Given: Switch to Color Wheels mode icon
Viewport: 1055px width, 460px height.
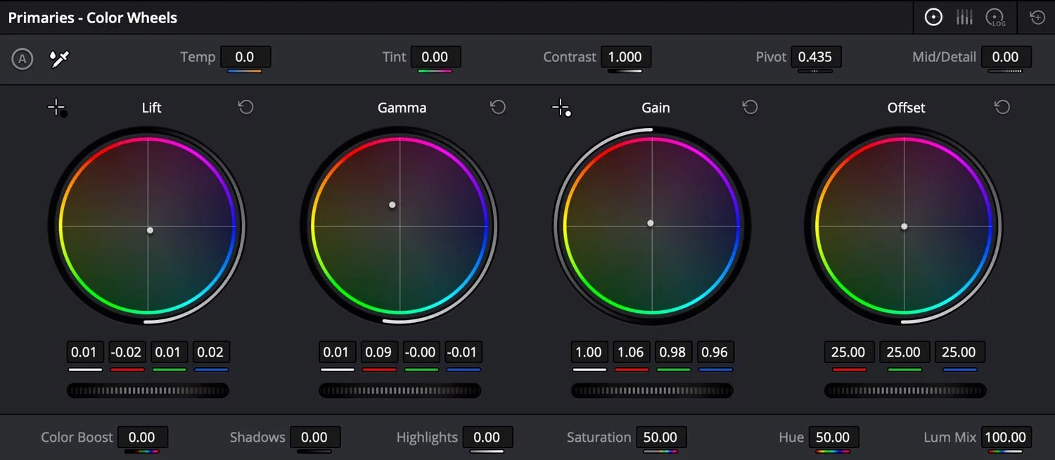Looking at the screenshot, I should coord(933,18).
